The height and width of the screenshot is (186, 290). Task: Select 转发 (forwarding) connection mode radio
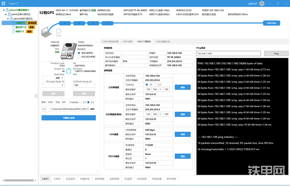click(79, 57)
